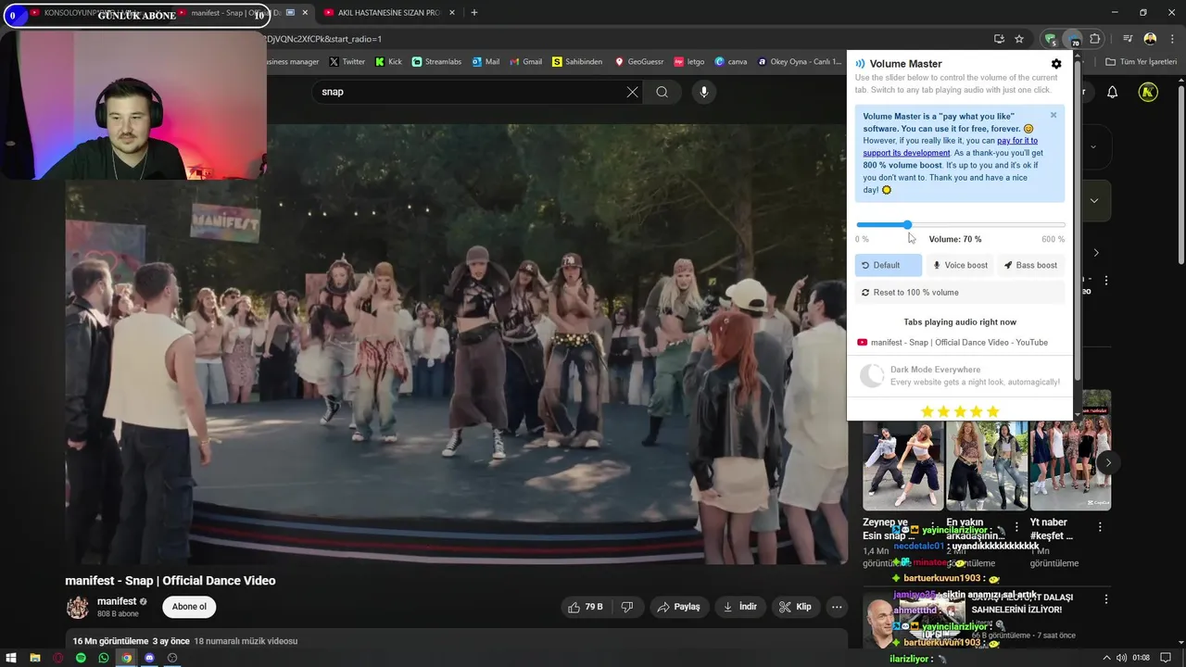Click the install app icon in the address bar
Viewport: 1186px width, 667px height.
click(x=999, y=39)
